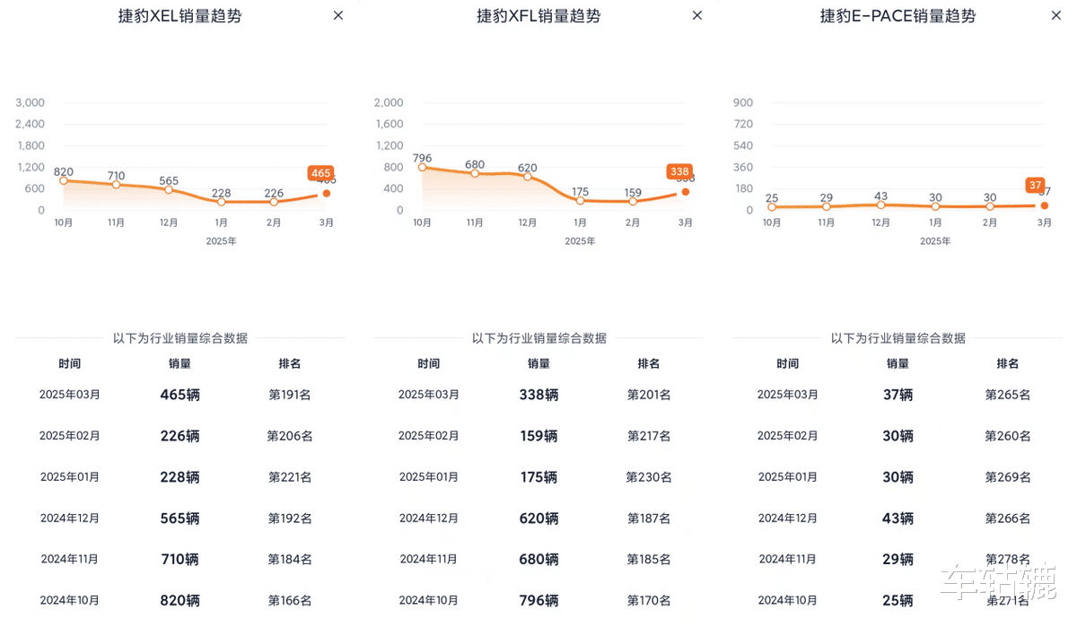1077x627 pixels.
Task: Close the 捷豹E-PACE销量趋势 panel
Action: 1056,15
